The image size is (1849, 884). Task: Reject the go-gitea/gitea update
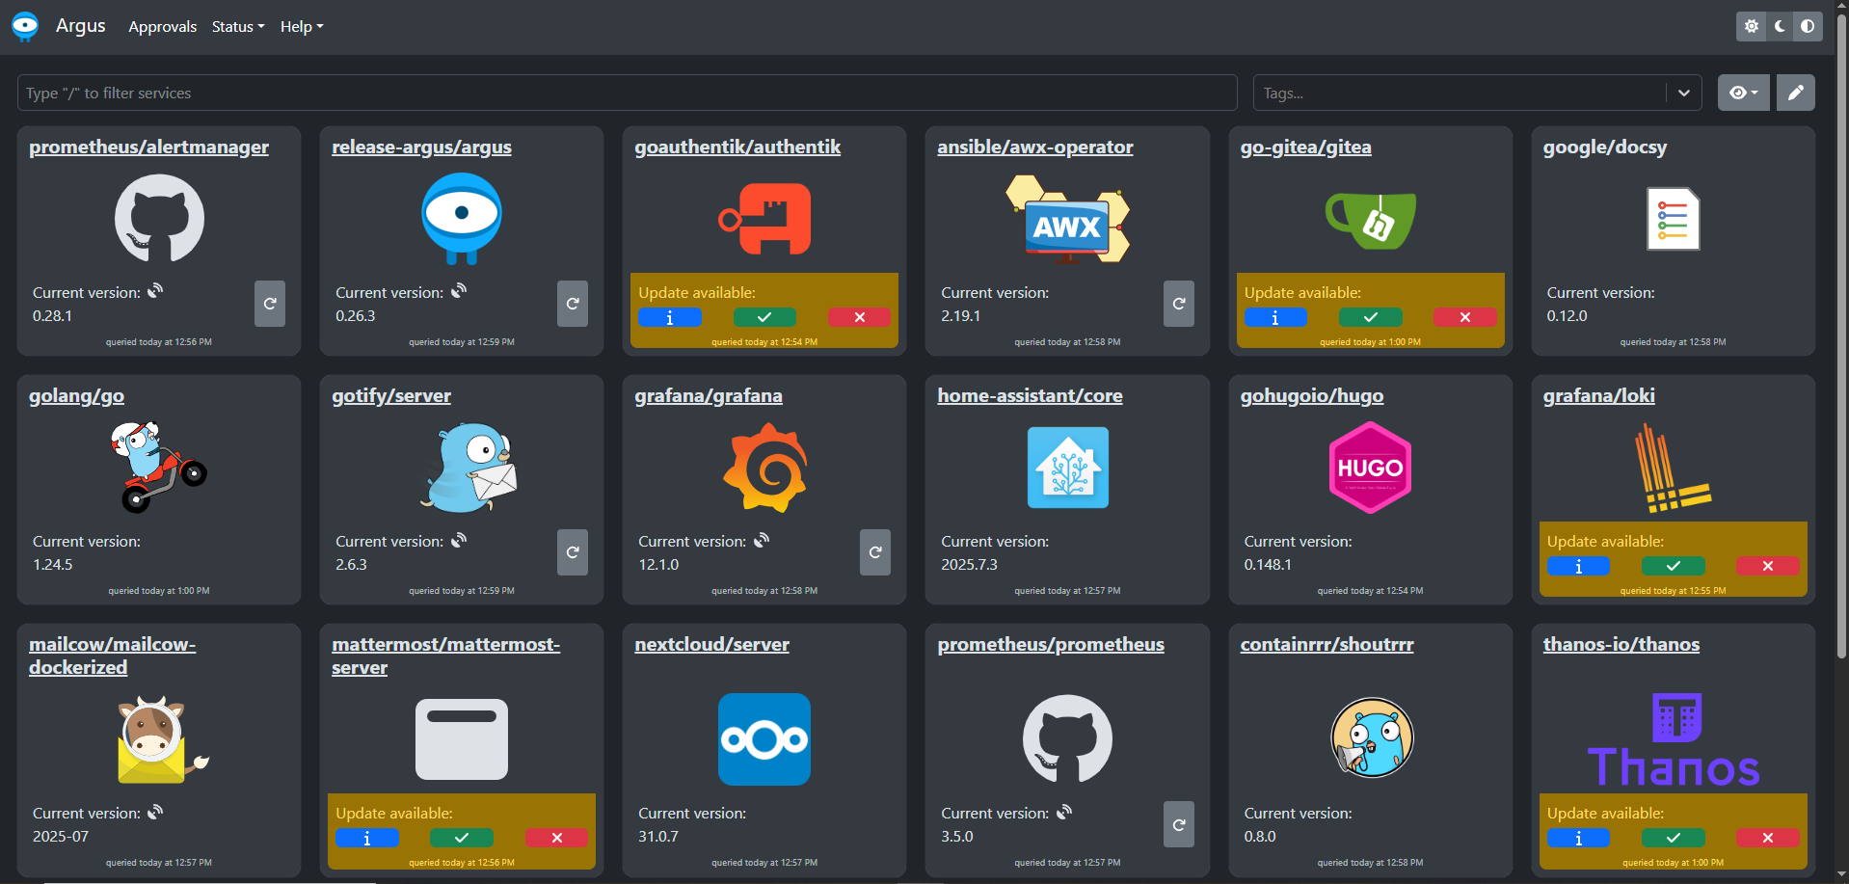[1464, 317]
